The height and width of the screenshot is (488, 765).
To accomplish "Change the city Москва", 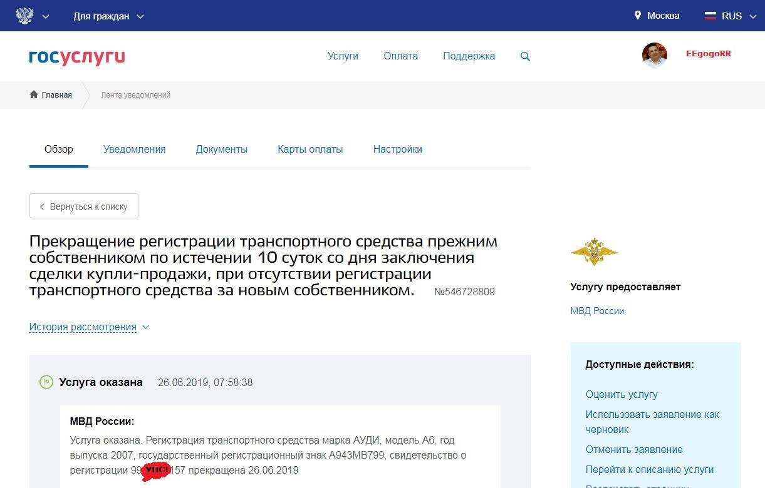I will point(663,16).
